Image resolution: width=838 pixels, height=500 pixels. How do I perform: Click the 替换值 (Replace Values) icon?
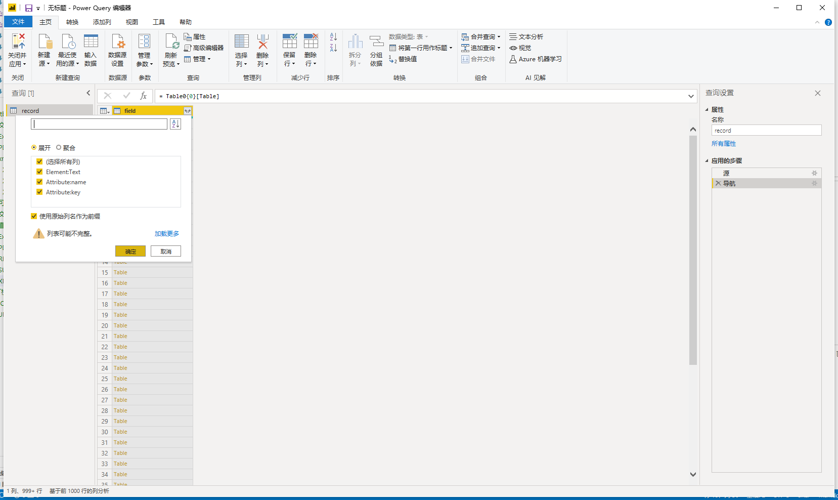pyautogui.click(x=403, y=59)
